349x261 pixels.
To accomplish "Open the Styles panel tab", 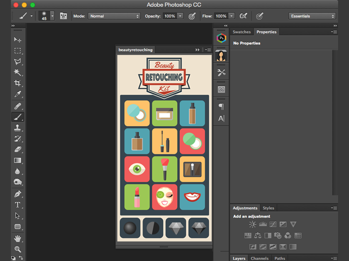I will (x=268, y=208).
